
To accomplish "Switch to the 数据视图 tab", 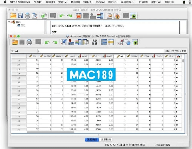I will (x=92, y=139).
